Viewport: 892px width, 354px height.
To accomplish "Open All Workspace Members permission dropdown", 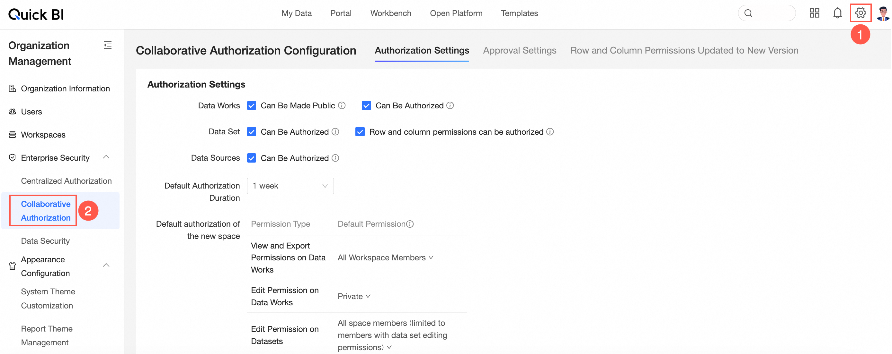I will (x=385, y=257).
